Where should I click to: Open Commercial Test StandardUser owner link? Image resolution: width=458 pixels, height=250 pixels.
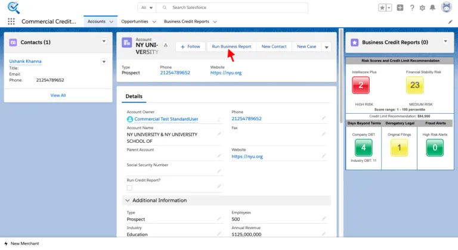[x=166, y=119]
